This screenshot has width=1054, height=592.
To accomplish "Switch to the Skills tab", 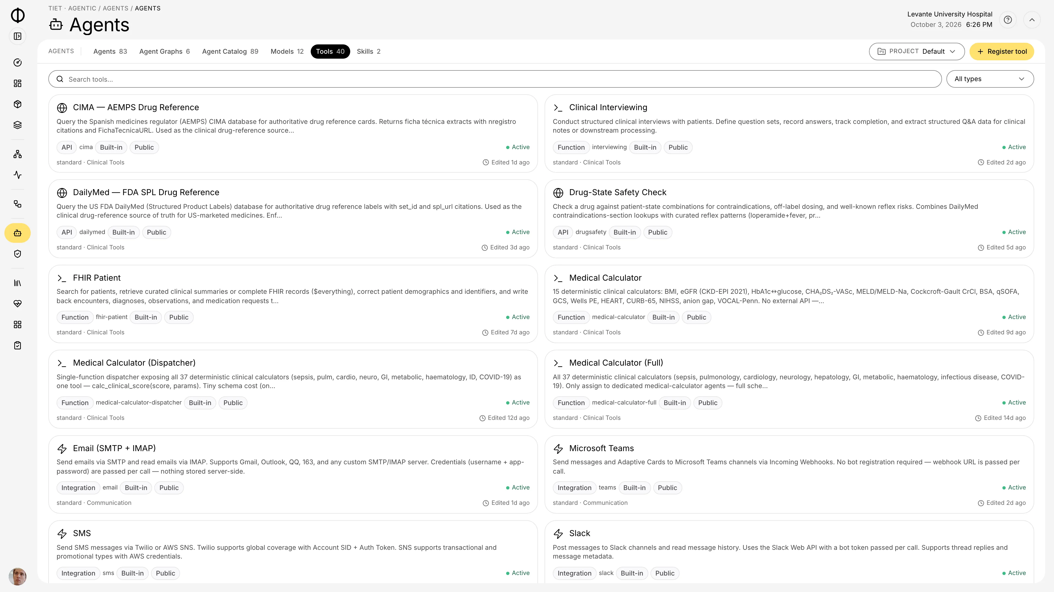I will [368, 52].
